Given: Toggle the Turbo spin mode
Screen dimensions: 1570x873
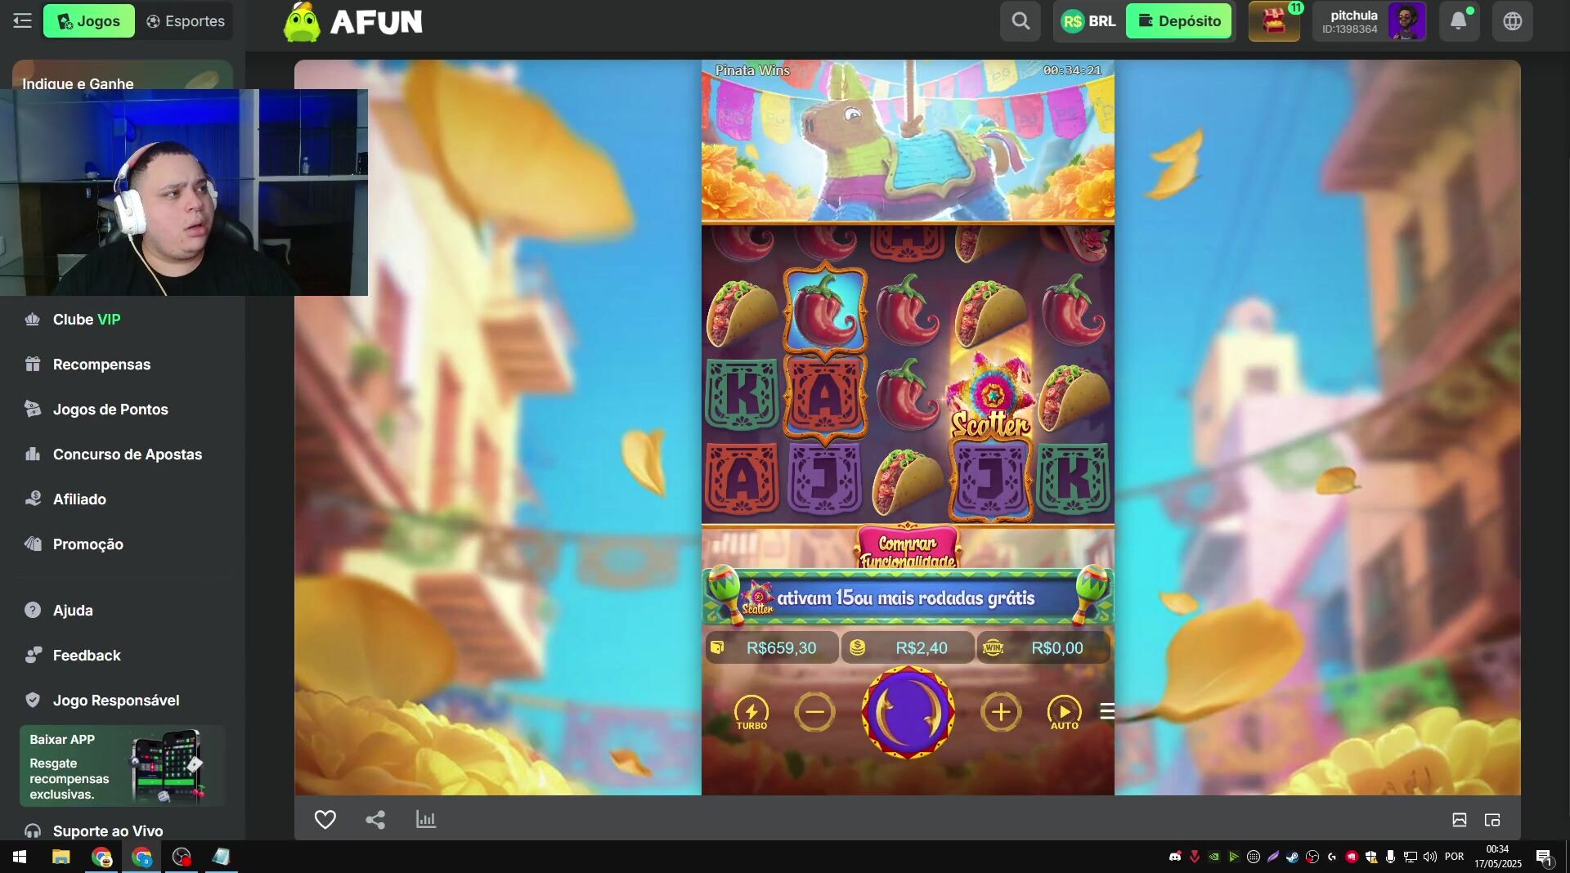Looking at the screenshot, I should pyautogui.click(x=751, y=712).
